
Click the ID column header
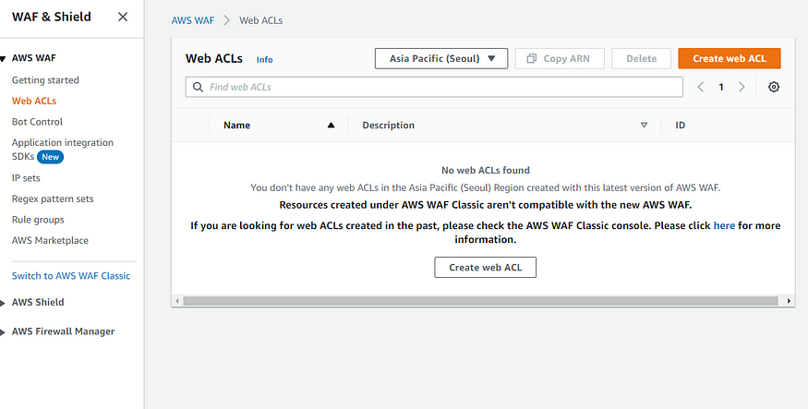tap(681, 126)
